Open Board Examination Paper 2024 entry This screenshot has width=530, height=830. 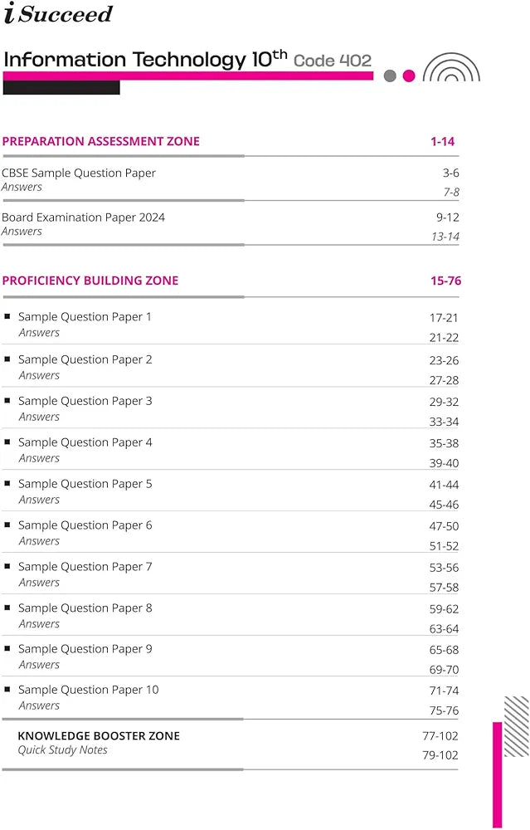click(83, 217)
